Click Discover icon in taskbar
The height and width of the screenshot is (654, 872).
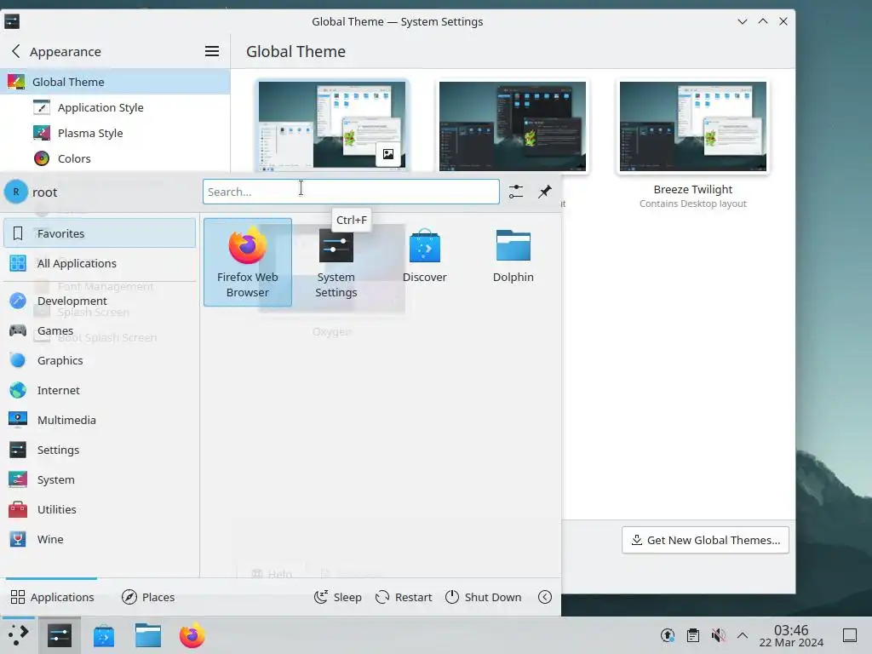tap(103, 635)
